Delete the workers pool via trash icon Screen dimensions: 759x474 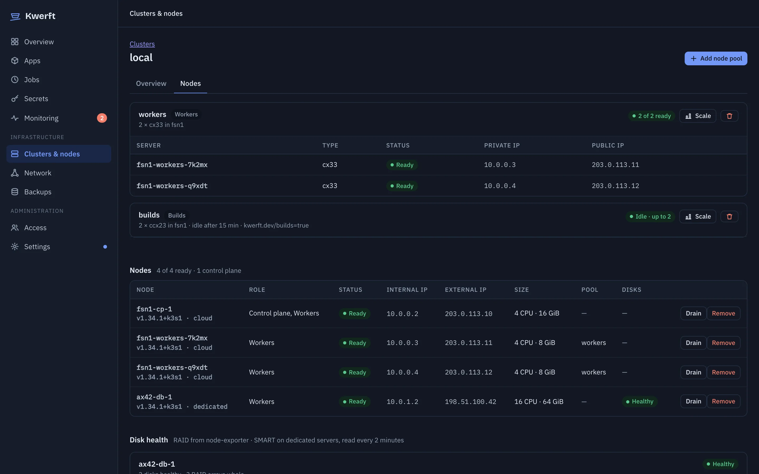click(729, 116)
